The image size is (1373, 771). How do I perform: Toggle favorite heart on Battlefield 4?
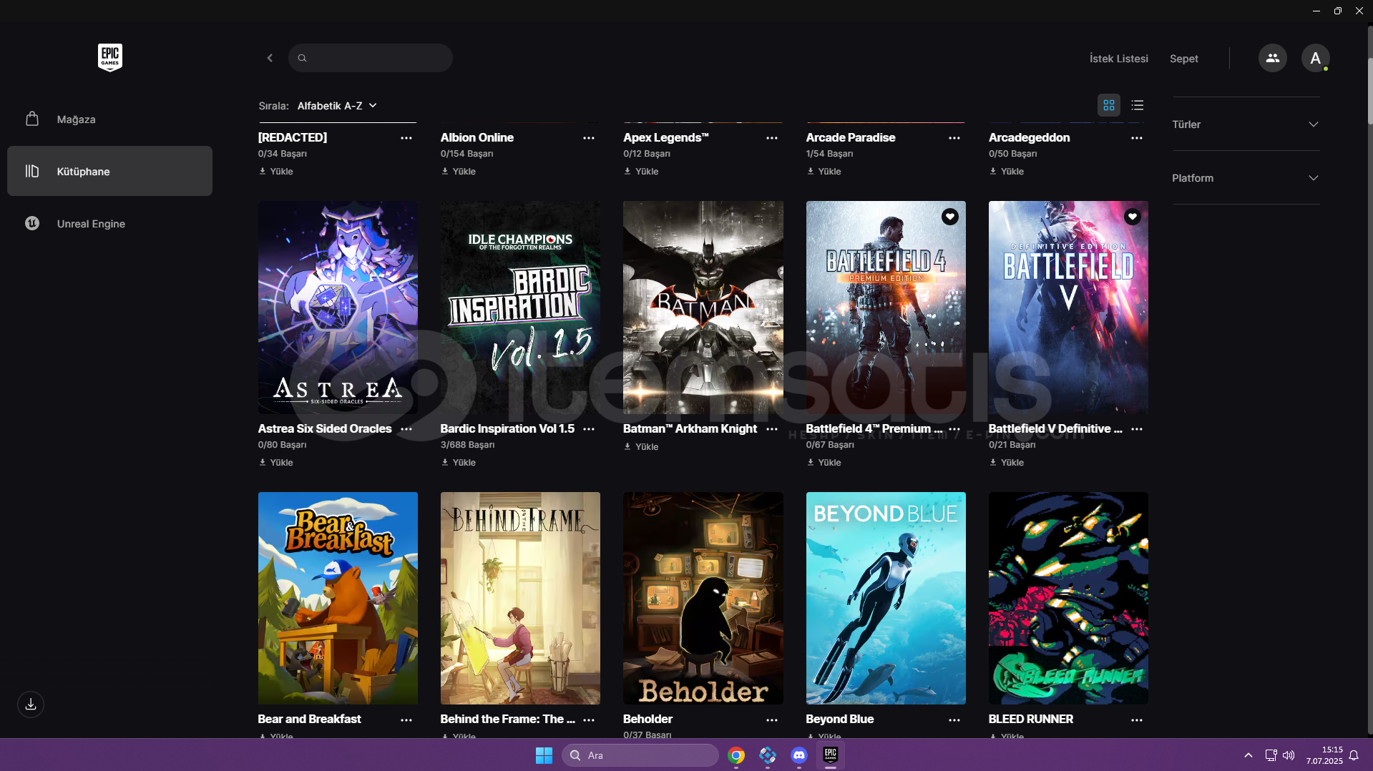coord(949,216)
